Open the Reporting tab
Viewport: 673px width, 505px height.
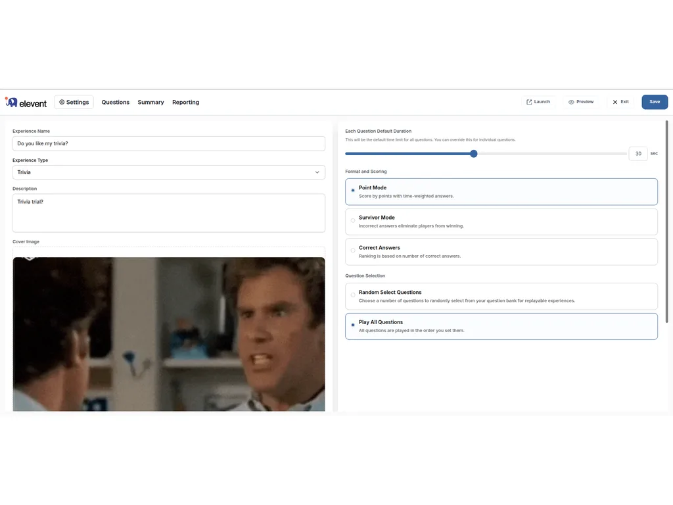pos(185,102)
